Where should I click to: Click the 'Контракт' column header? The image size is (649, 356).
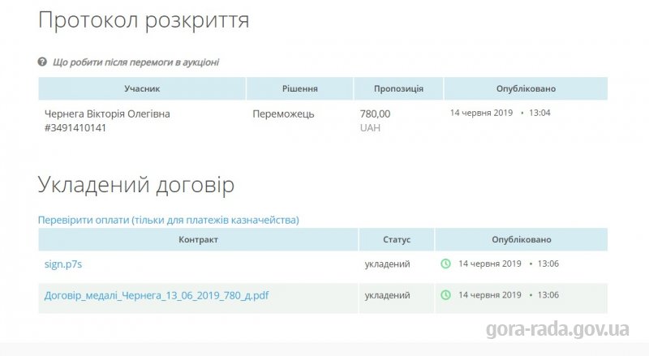click(198, 239)
